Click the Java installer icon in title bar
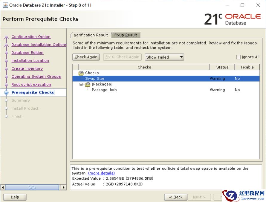 [x=5, y=5]
